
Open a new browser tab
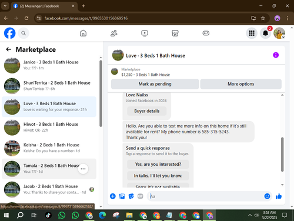(83, 6)
